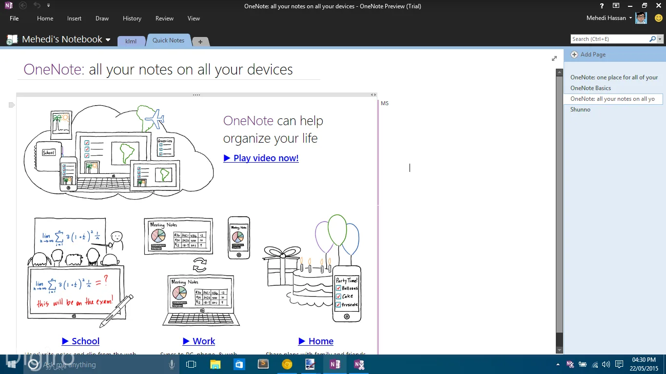Image resolution: width=666 pixels, height=374 pixels.
Task: Click the scrollbar down arrow
Action: 559,350
